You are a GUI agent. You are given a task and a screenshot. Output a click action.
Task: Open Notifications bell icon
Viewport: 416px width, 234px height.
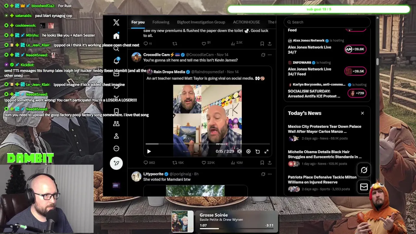point(116,61)
